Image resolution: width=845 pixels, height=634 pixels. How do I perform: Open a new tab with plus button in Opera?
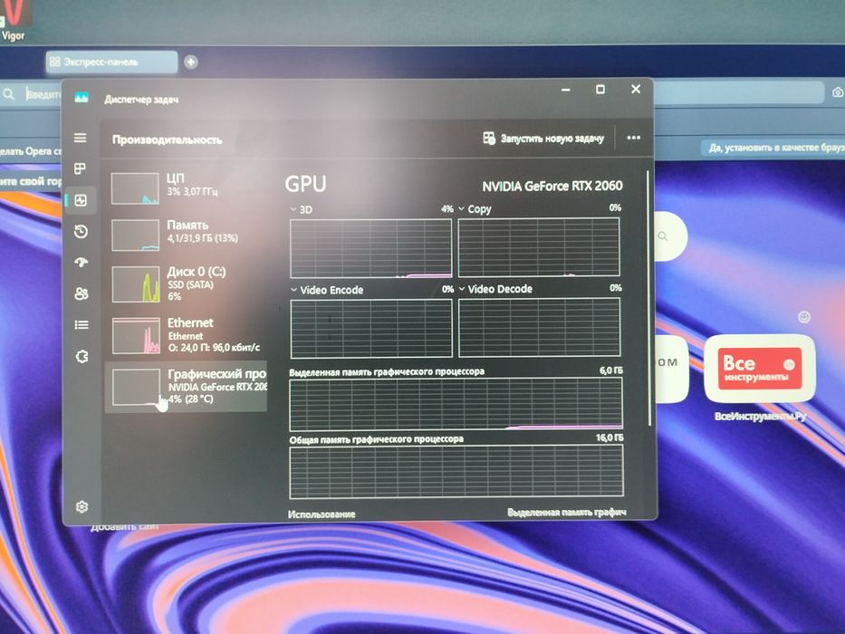tap(191, 62)
